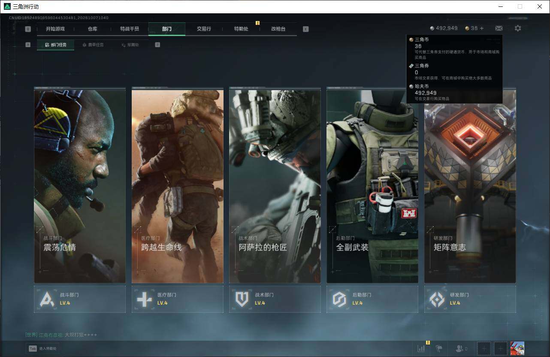The height and width of the screenshot is (357, 550).
Task: Open the bar chart stats icon
Action: [421, 348]
